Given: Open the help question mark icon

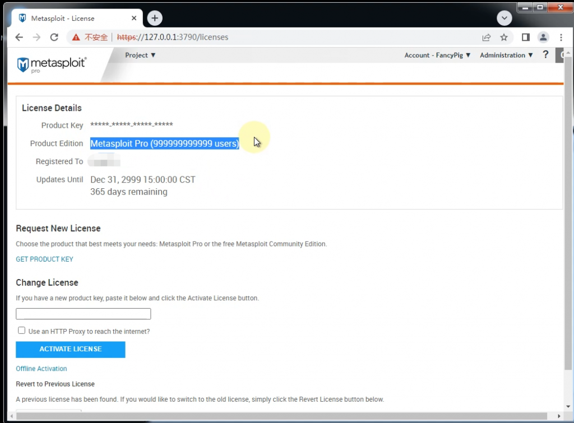Looking at the screenshot, I should [x=545, y=55].
